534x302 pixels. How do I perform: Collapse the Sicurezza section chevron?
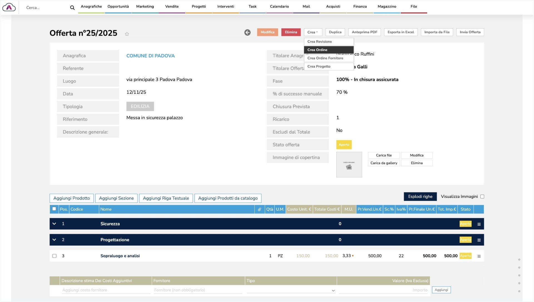pos(54,224)
